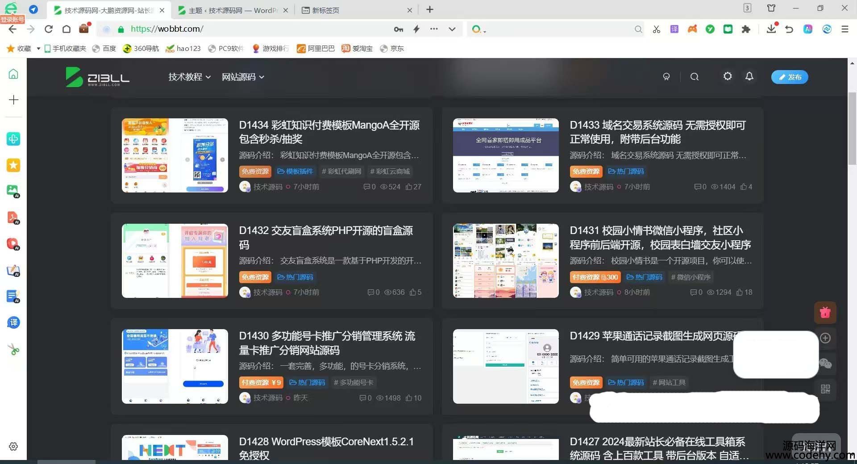Click the sidebar plus add icon
Image resolution: width=857 pixels, height=464 pixels.
point(13,100)
